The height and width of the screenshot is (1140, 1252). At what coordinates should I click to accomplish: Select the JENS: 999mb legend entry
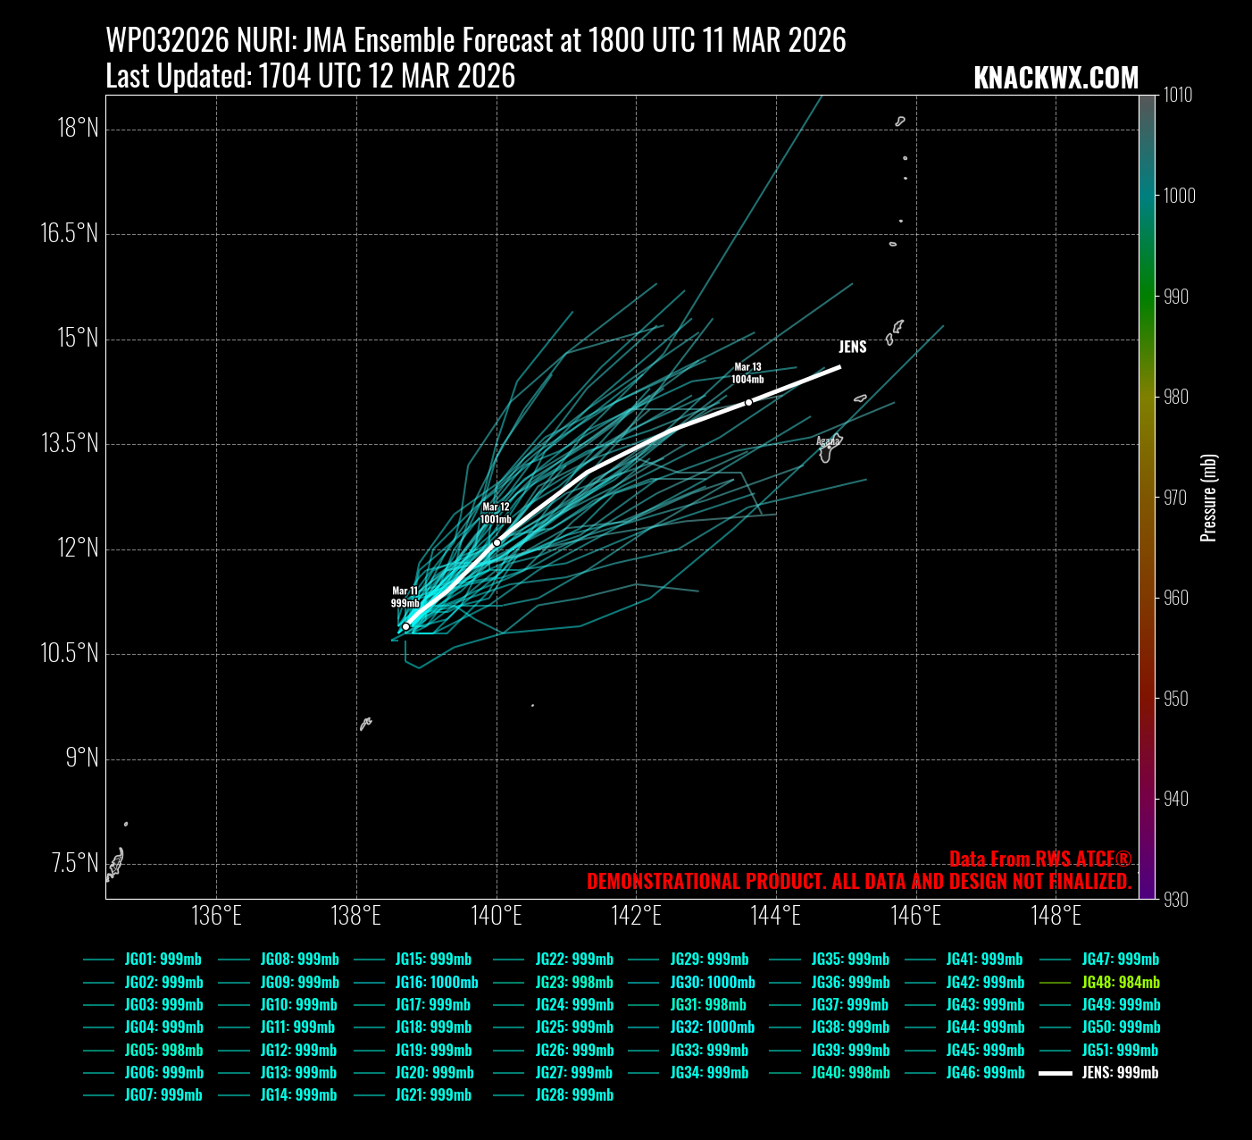coord(1120,1073)
